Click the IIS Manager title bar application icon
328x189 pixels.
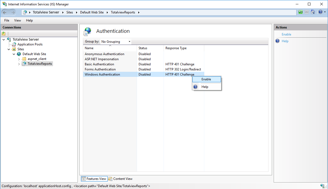[5, 4]
